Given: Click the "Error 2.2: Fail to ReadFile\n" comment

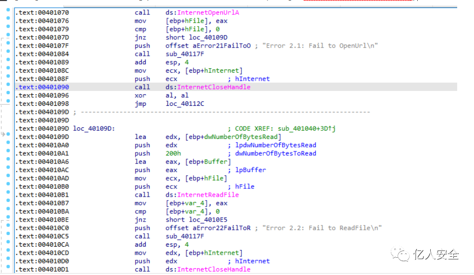Looking at the screenshot, I should (322, 228).
